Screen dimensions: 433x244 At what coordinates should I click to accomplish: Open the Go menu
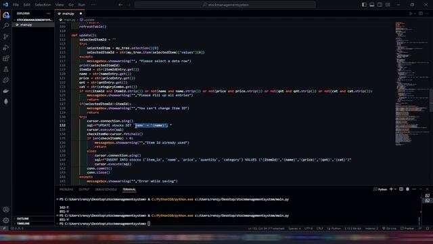[71, 5]
